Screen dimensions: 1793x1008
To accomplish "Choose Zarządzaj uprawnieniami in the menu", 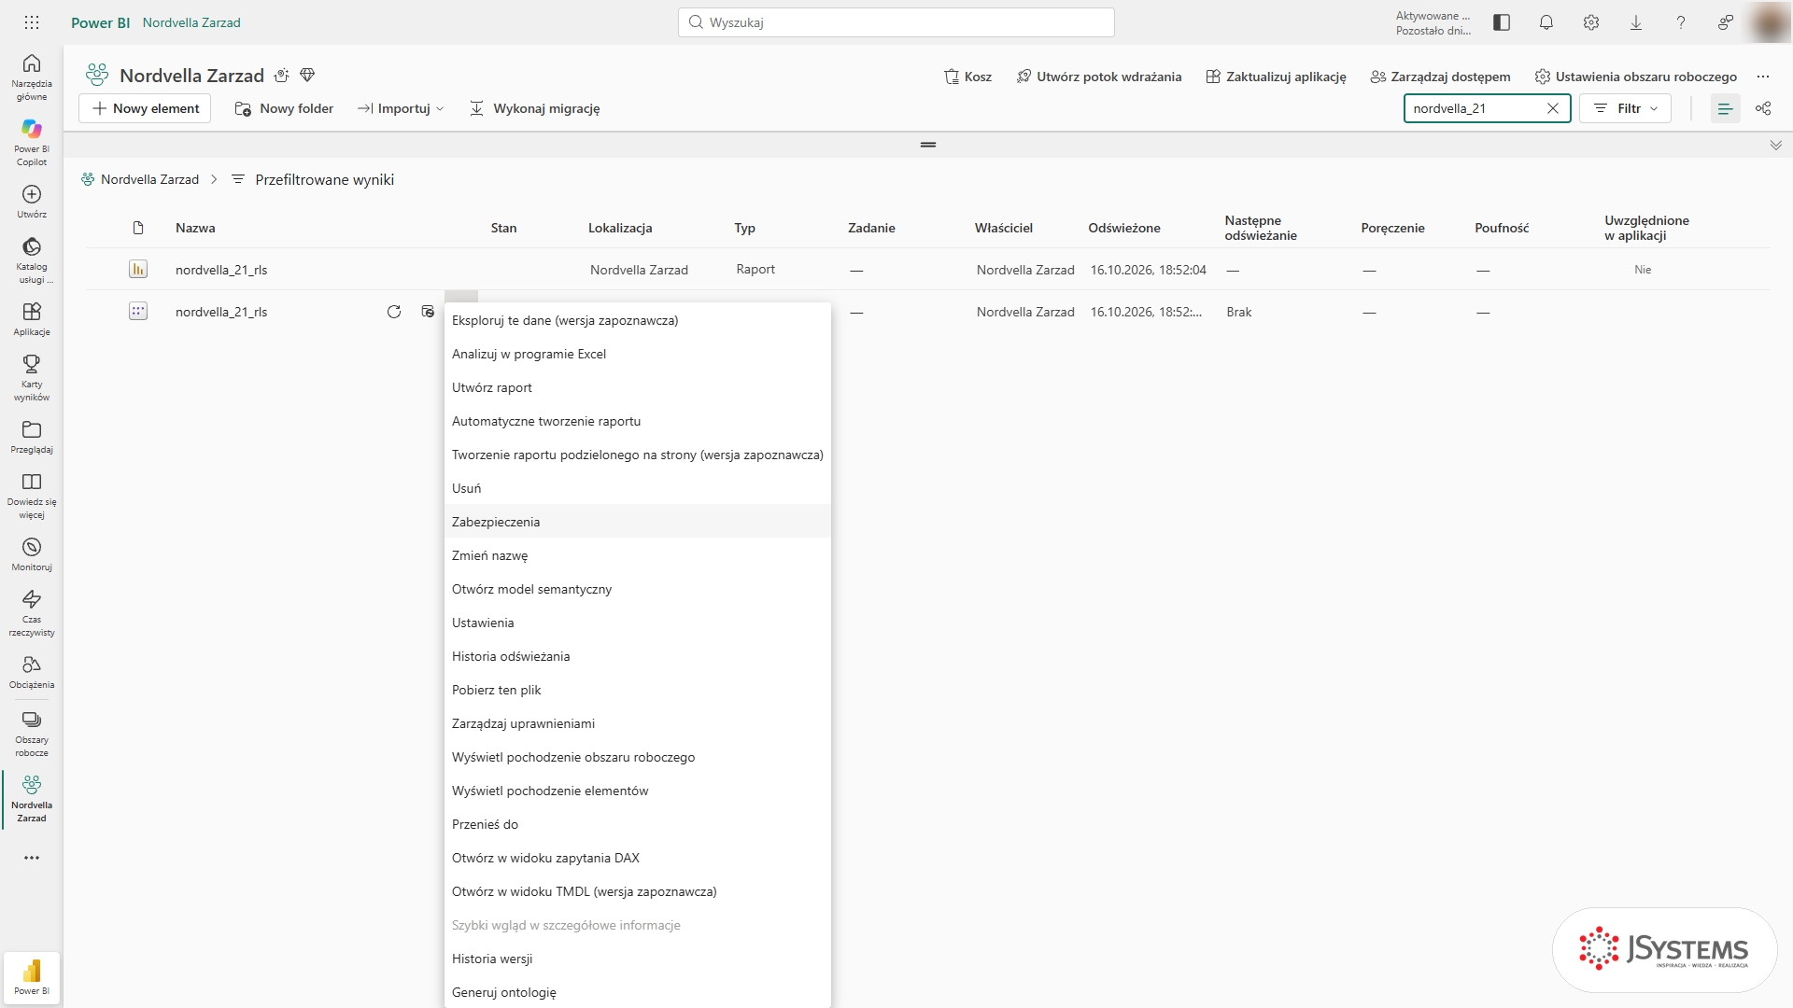I will pos(638,723).
